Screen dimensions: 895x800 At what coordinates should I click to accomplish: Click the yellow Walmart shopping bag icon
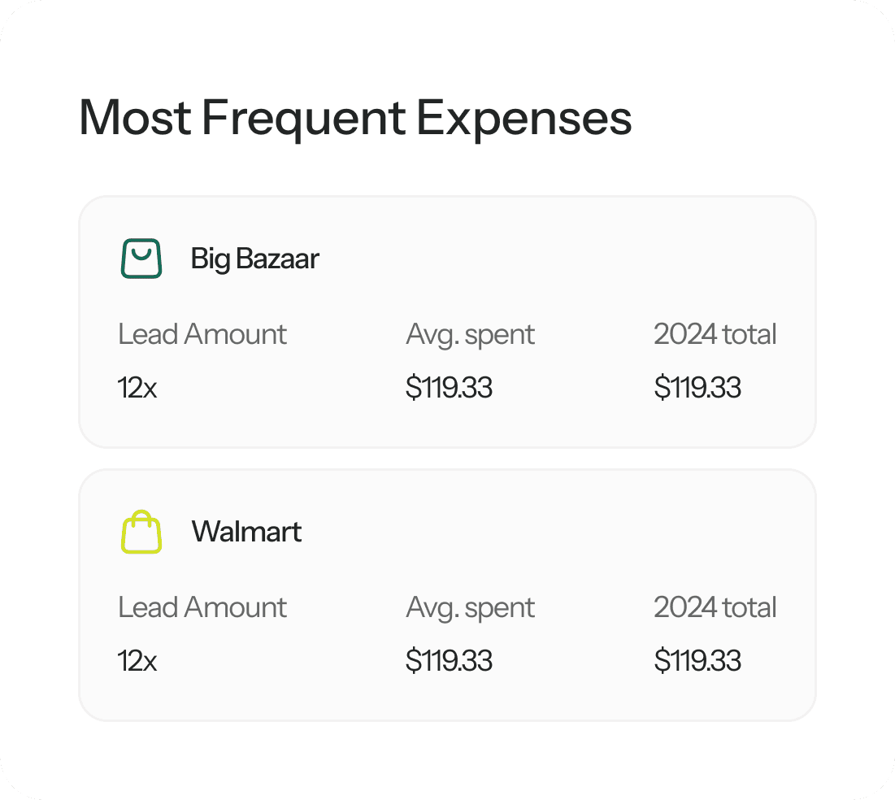(x=141, y=532)
